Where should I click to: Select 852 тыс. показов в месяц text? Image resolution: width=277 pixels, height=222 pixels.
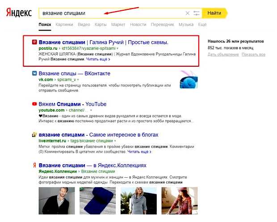coord(231,48)
